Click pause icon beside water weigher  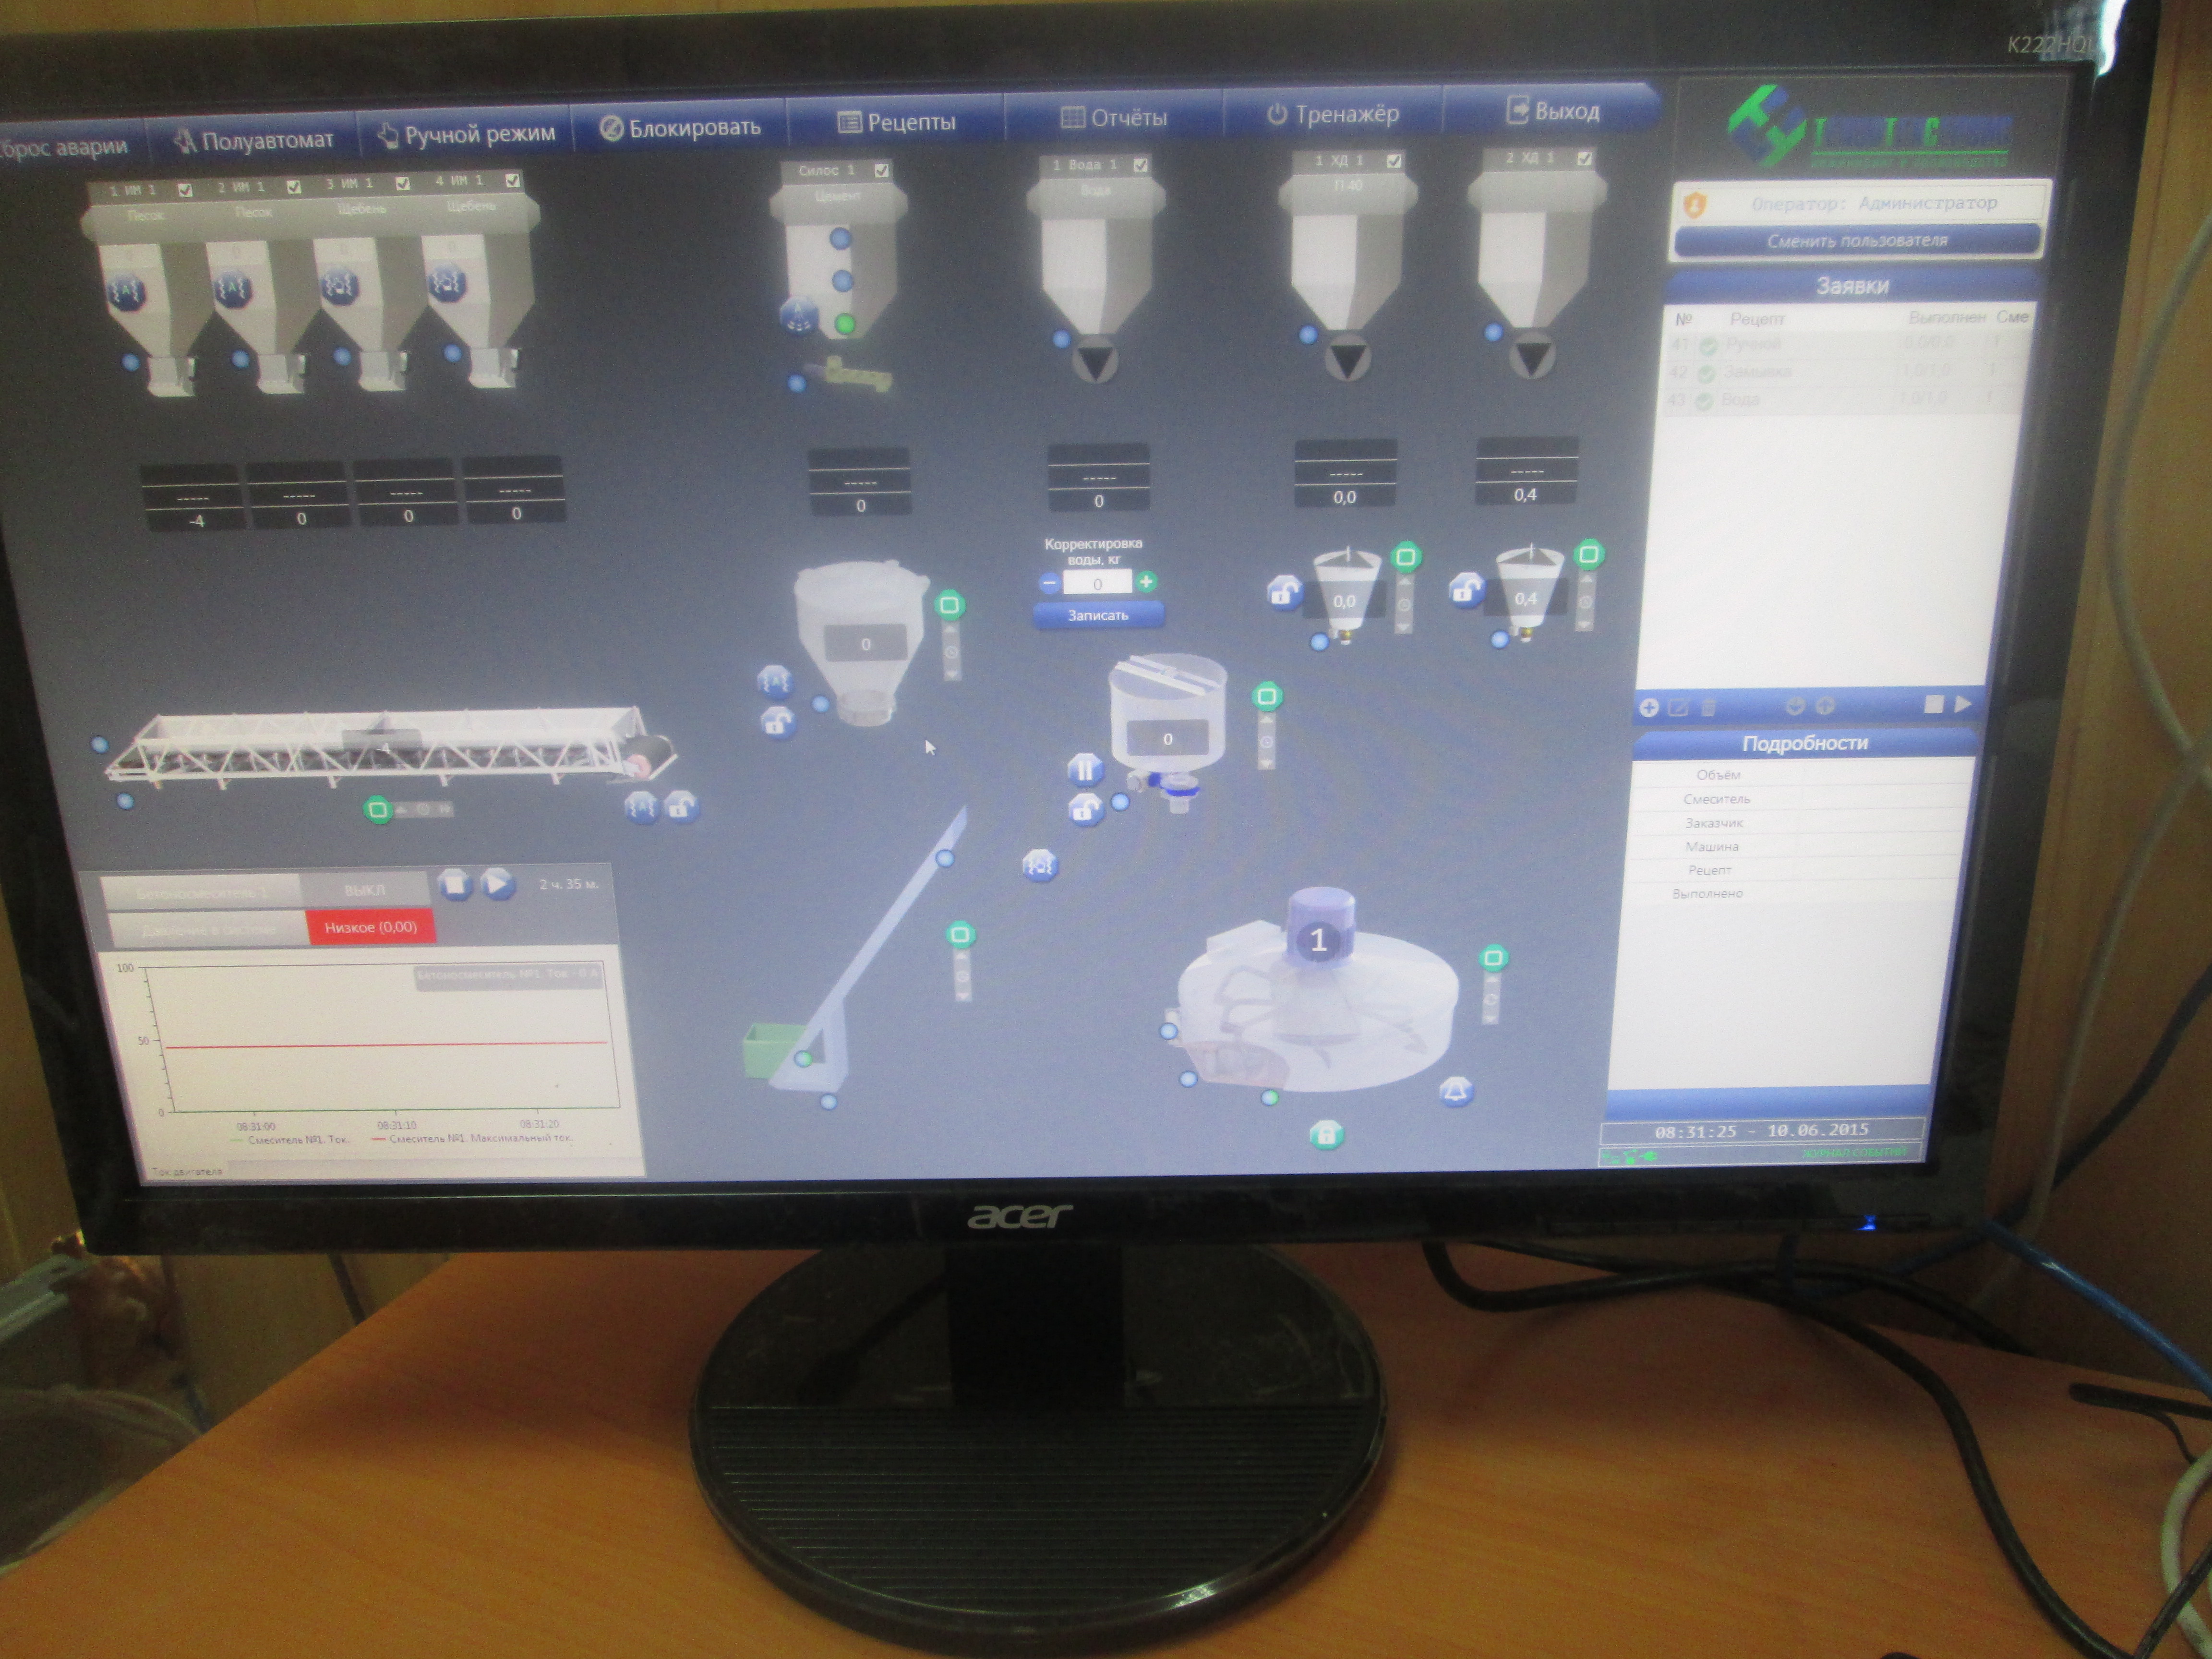[1085, 769]
